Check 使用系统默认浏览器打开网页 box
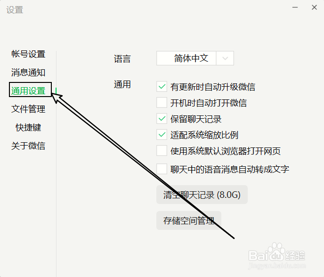Viewport: 324px width, 277px height. 162,151
